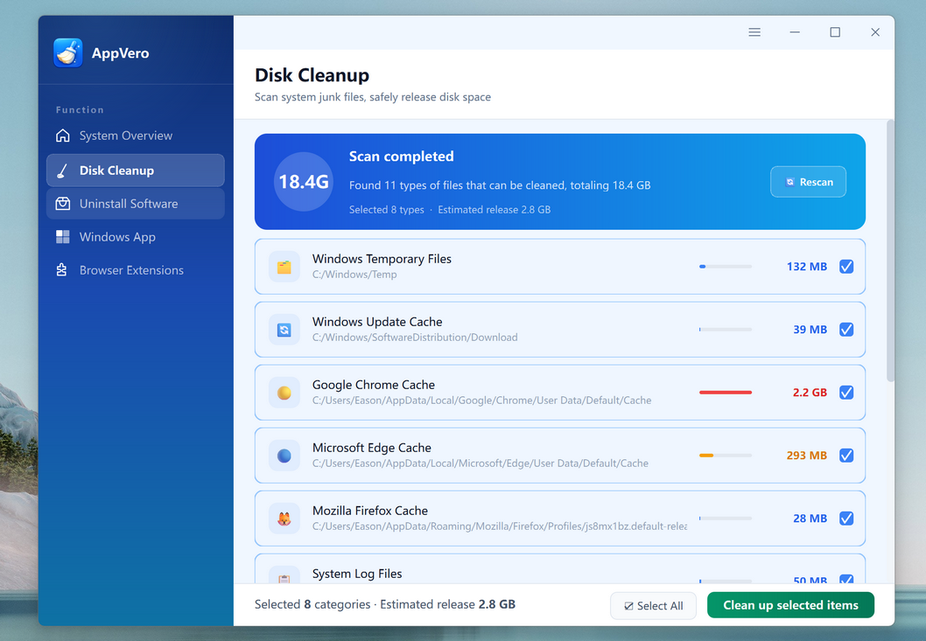The image size is (926, 641).
Task: Uncheck Windows Update Cache checkbox
Action: click(x=846, y=330)
